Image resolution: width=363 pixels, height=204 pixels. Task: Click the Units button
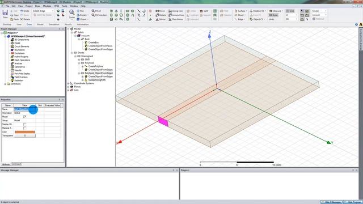pyautogui.click(x=271, y=19)
